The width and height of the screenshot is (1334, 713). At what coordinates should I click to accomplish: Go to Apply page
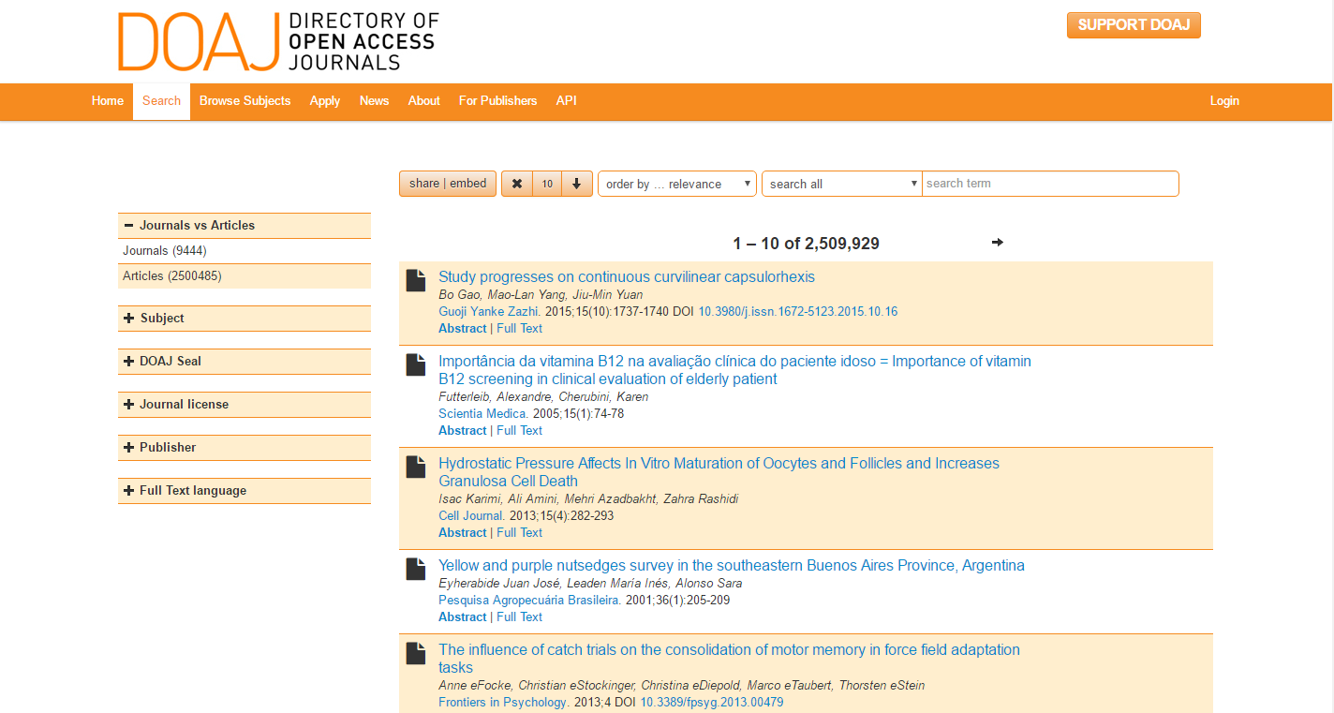click(325, 101)
